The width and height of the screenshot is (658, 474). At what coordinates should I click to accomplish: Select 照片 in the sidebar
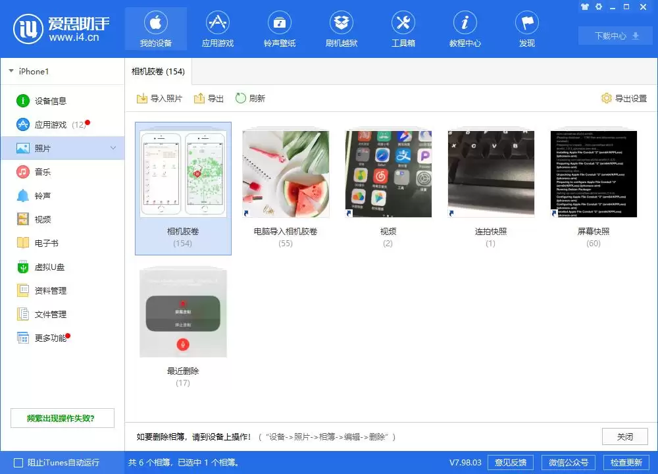[62, 148]
